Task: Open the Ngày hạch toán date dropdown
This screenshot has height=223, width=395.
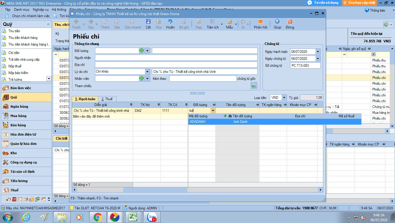Action: pos(318,52)
